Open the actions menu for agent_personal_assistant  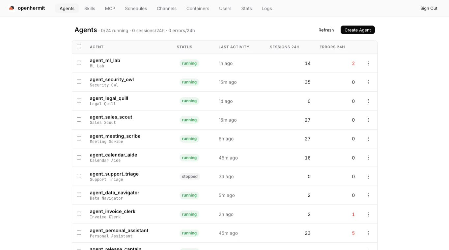point(368,233)
